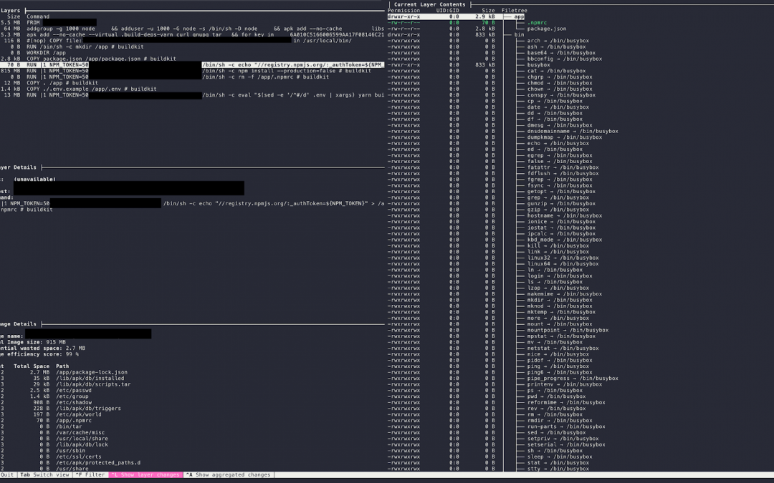Screen dimensions: 774x483
Task: Select the mkdir /app layer row
Action: (x=193, y=47)
